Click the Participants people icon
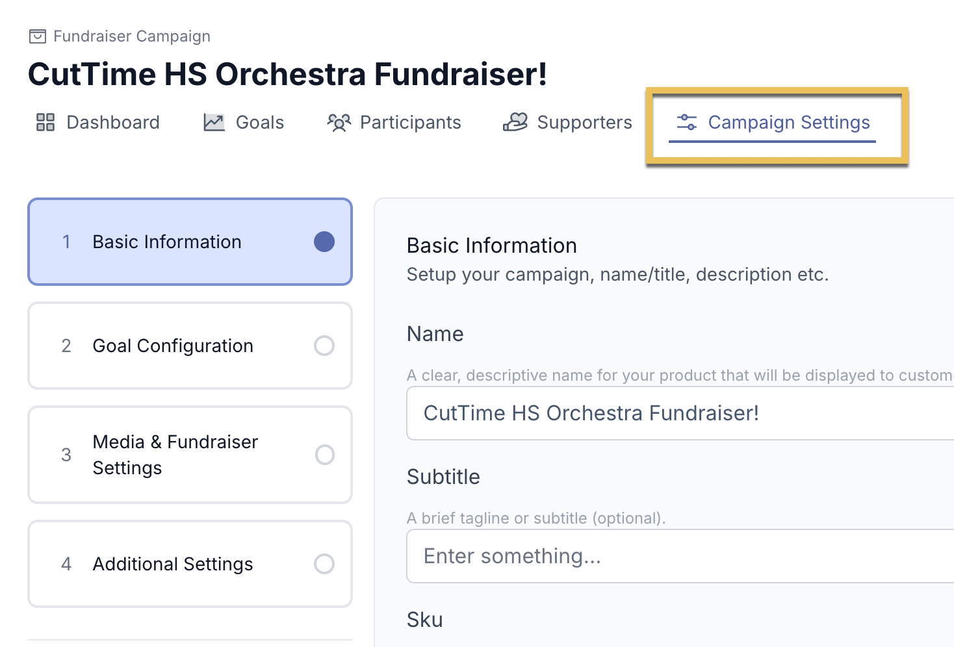 (x=339, y=122)
